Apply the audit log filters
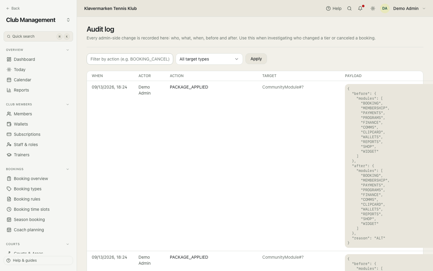This screenshot has width=433, height=271. tap(256, 59)
